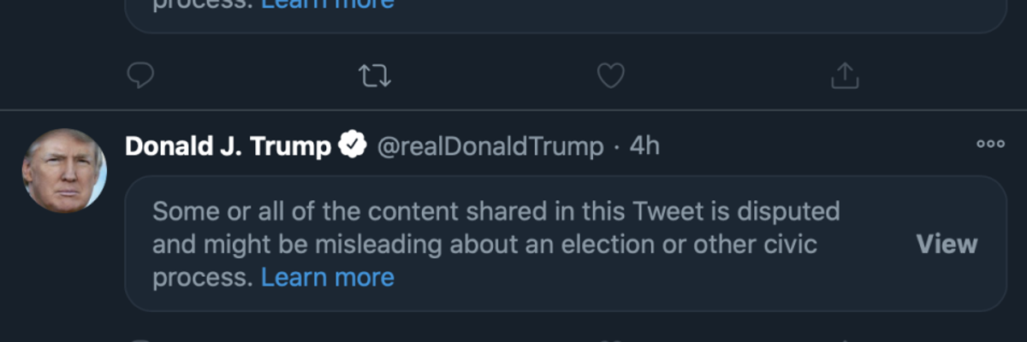Image resolution: width=1027 pixels, height=342 pixels.
Task: Open the @realDonaldTrump handle link
Action: pos(490,146)
